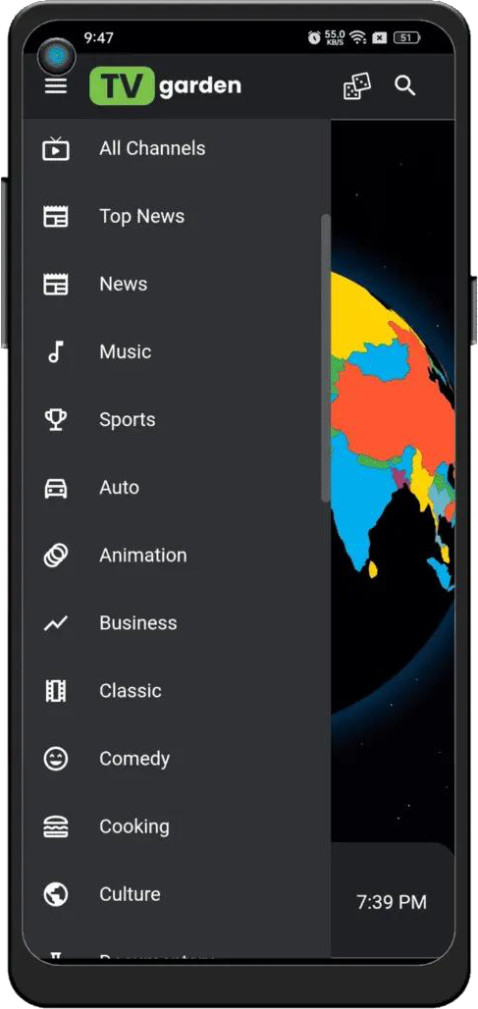
Task: Open the Classic category
Action: (177, 691)
